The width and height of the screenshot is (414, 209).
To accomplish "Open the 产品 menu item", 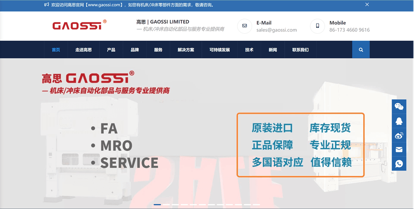I will coord(111,50).
